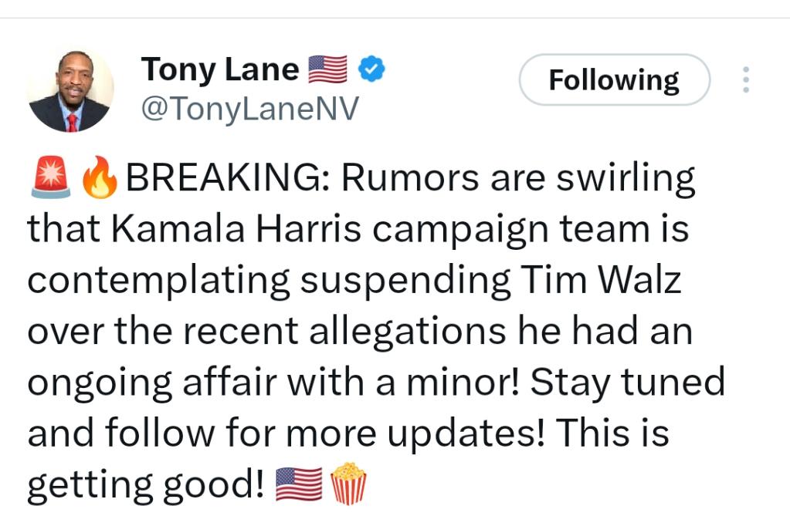Click 'Rumors are swirling' in the tweet
Image resolution: width=790 pixels, height=526 pixels.
coord(518,179)
